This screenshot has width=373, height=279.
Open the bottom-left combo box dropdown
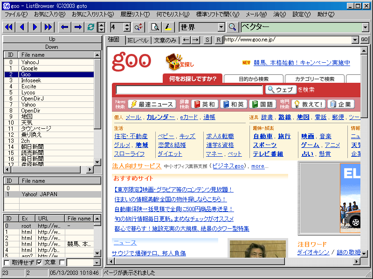(x=97, y=263)
